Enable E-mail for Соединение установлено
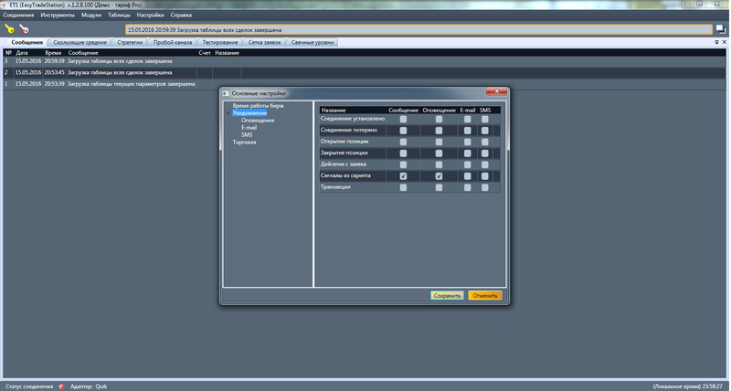731x391 pixels. (467, 119)
